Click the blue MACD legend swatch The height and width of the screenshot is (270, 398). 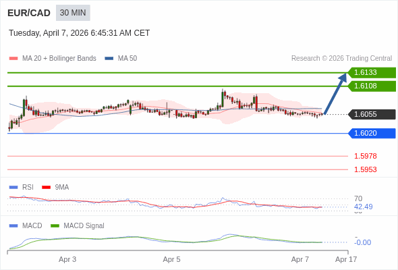[x=13, y=226]
